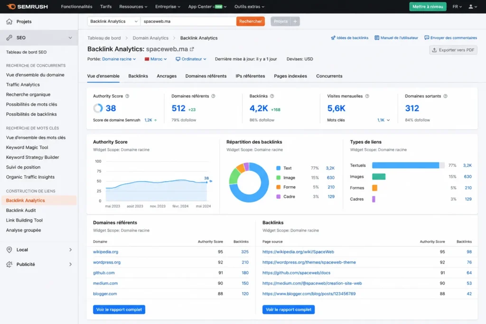Viewport: 486px width, 324px height.
Task: Open Link Building Tool in sidebar
Action: coord(24,220)
